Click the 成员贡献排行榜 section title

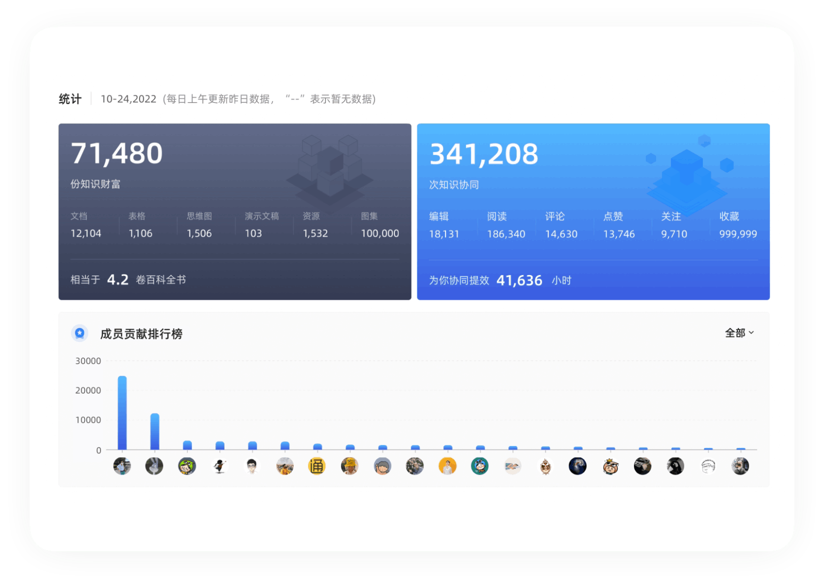coord(141,334)
